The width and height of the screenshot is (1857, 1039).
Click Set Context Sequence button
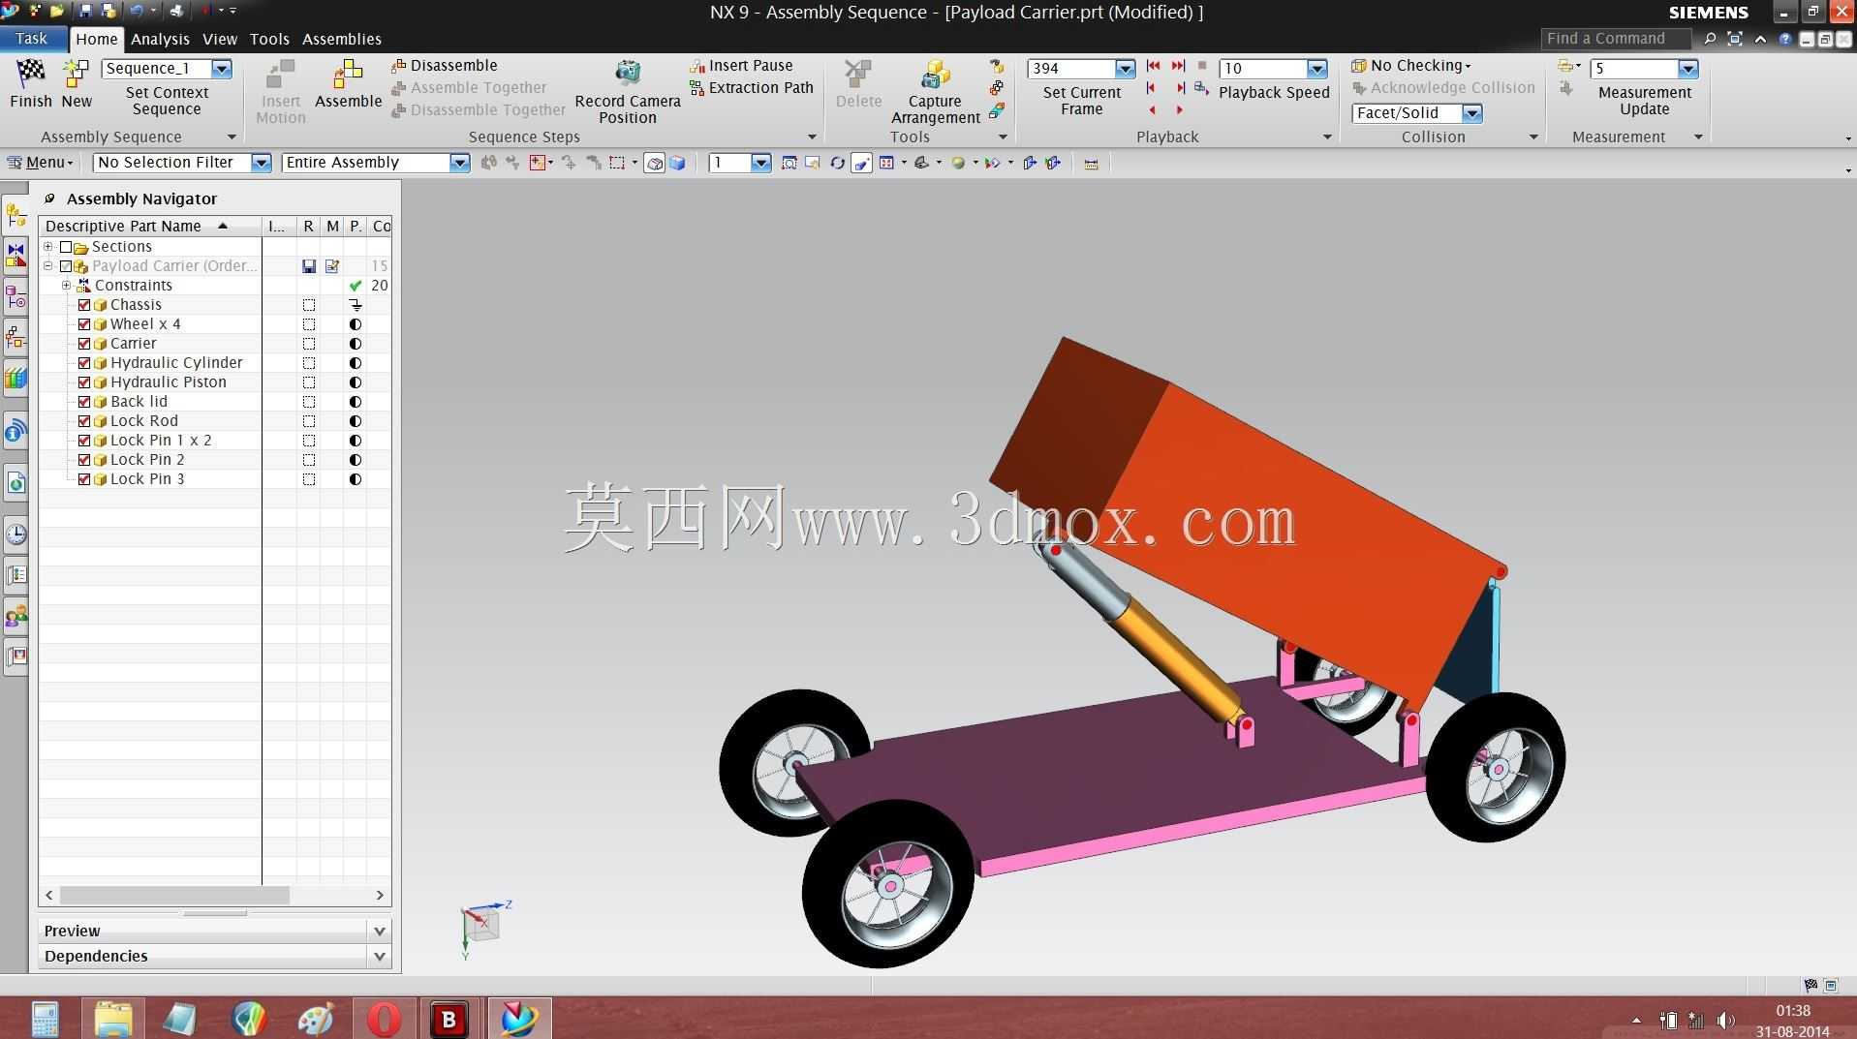(167, 101)
